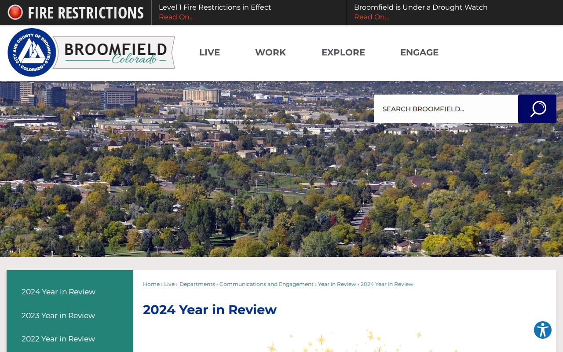Read on about Level 1 Fire Restrictions

(x=176, y=17)
